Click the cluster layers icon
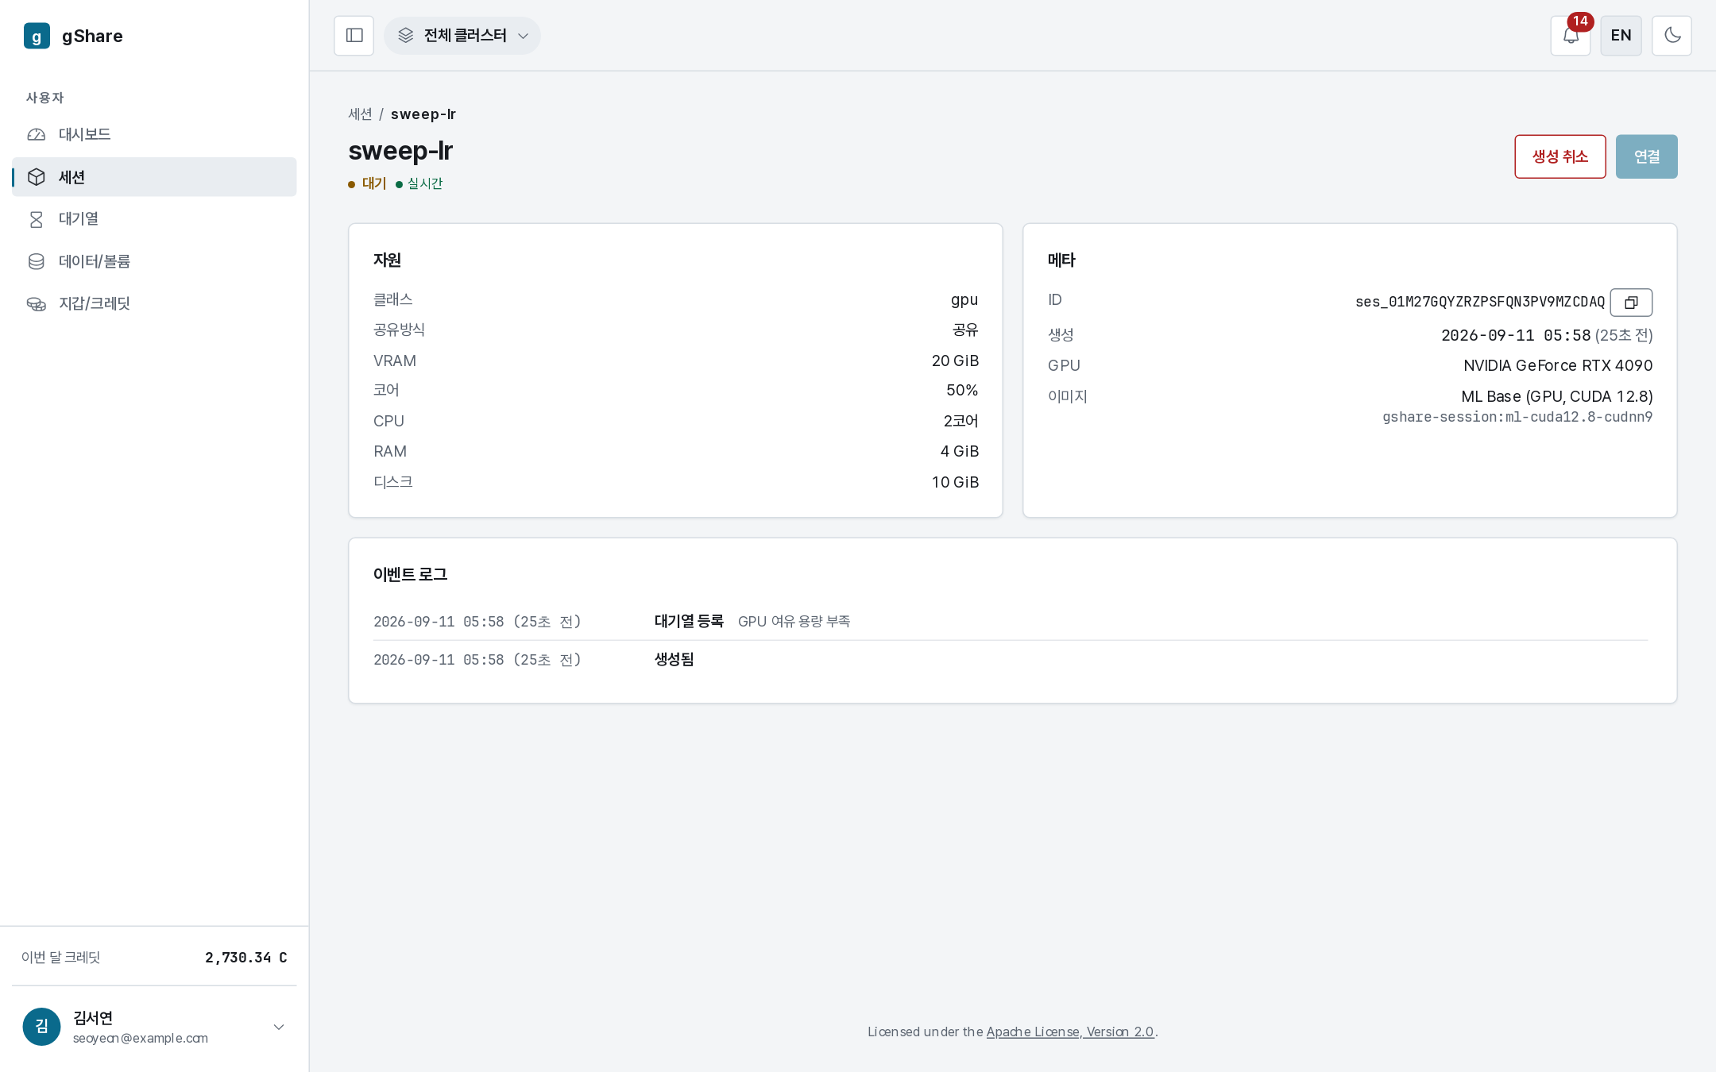Screen dimensions: 1716x1072 click(x=406, y=36)
